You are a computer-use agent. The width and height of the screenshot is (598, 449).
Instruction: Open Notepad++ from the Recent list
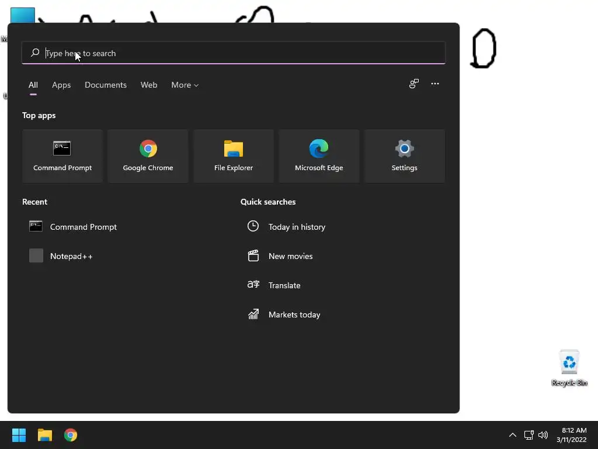tap(61, 256)
